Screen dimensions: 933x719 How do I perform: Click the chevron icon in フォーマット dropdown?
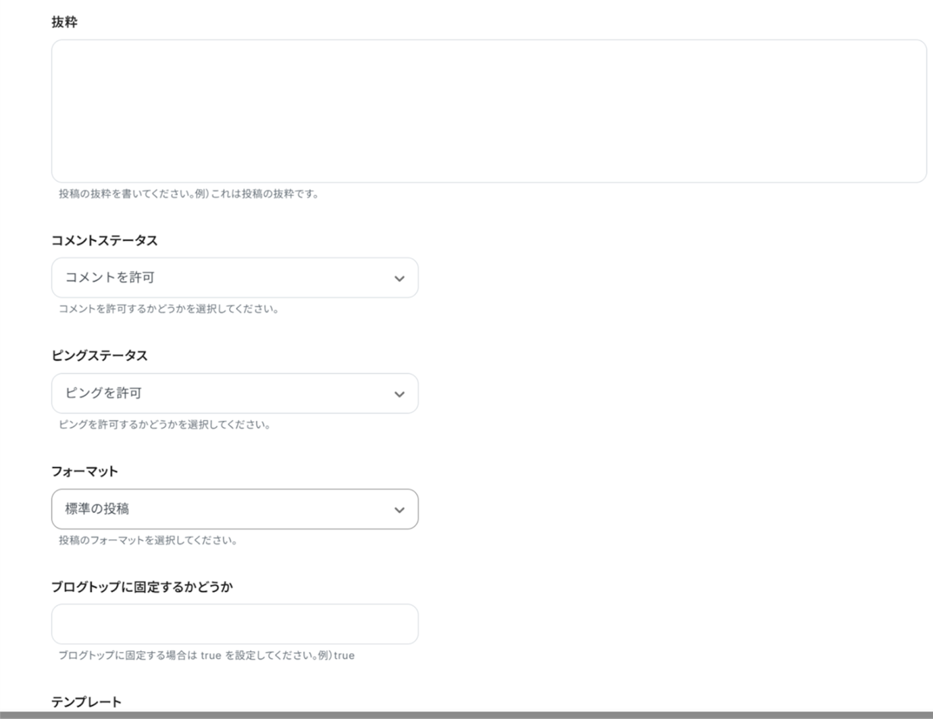[x=399, y=510]
